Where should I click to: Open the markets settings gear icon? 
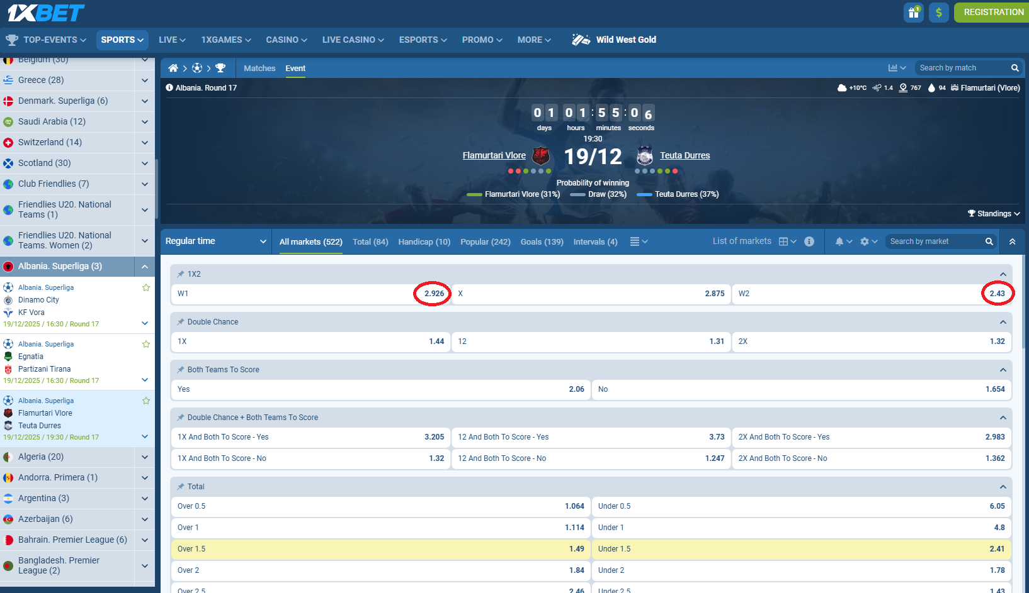coord(865,241)
